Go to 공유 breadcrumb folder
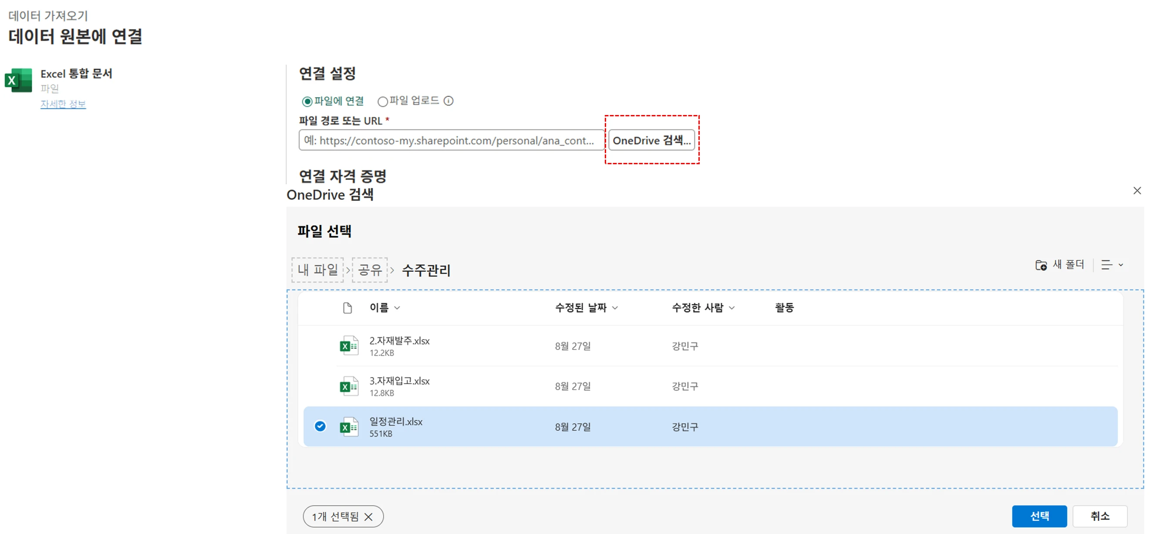Viewport: 1153px width, 534px height. click(370, 270)
